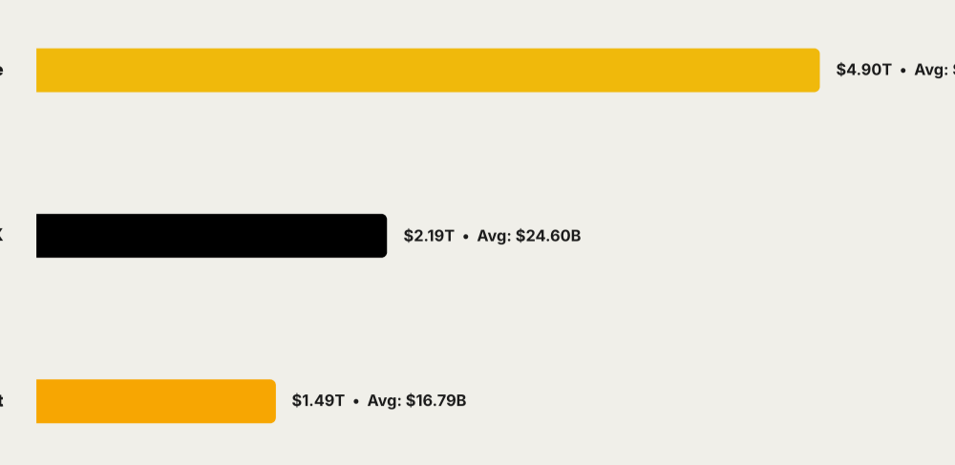
Task: Click the bullet separator after $1.49T
Action: tap(355, 401)
